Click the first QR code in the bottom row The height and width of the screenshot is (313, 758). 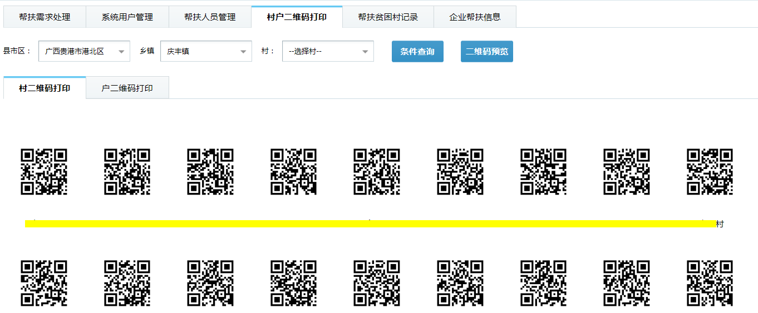(x=44, y=283)
